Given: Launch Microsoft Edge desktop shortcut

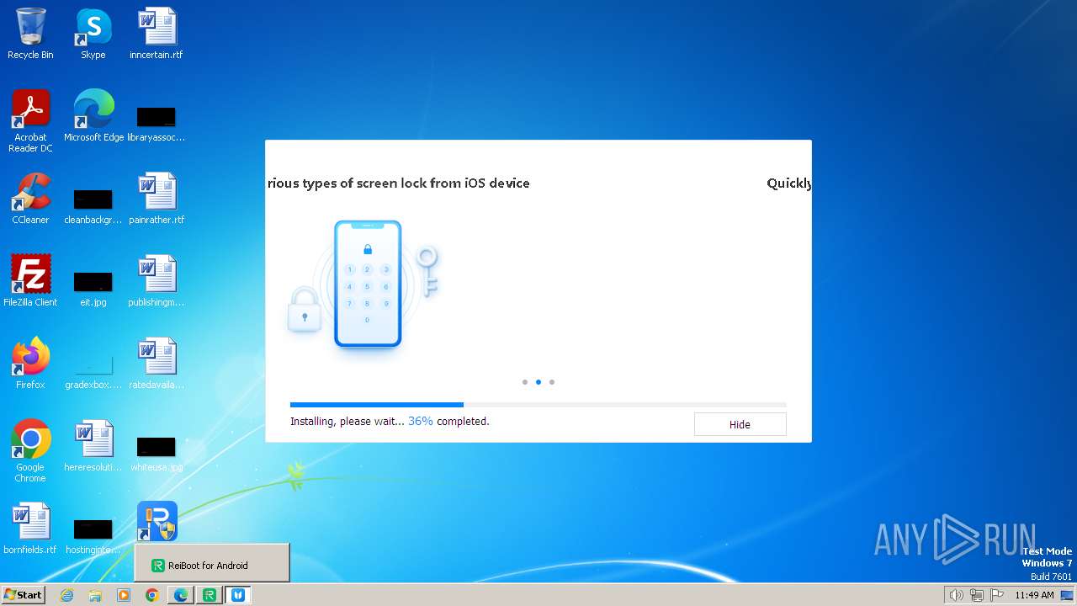Looking at the screenshot, I should click(93, 116).
